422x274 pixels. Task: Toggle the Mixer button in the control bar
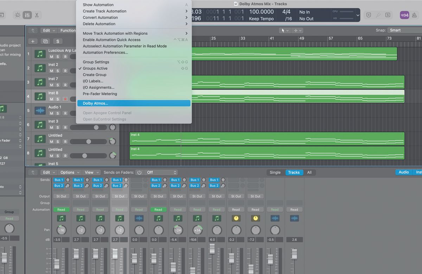click(27, 15)
